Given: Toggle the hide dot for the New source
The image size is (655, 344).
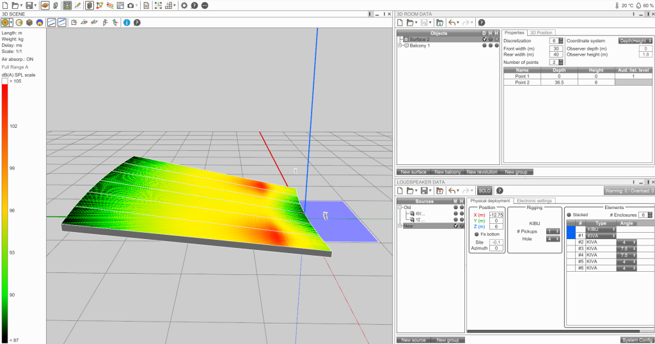Looking at the screenshot, I should tap(462, 226).
